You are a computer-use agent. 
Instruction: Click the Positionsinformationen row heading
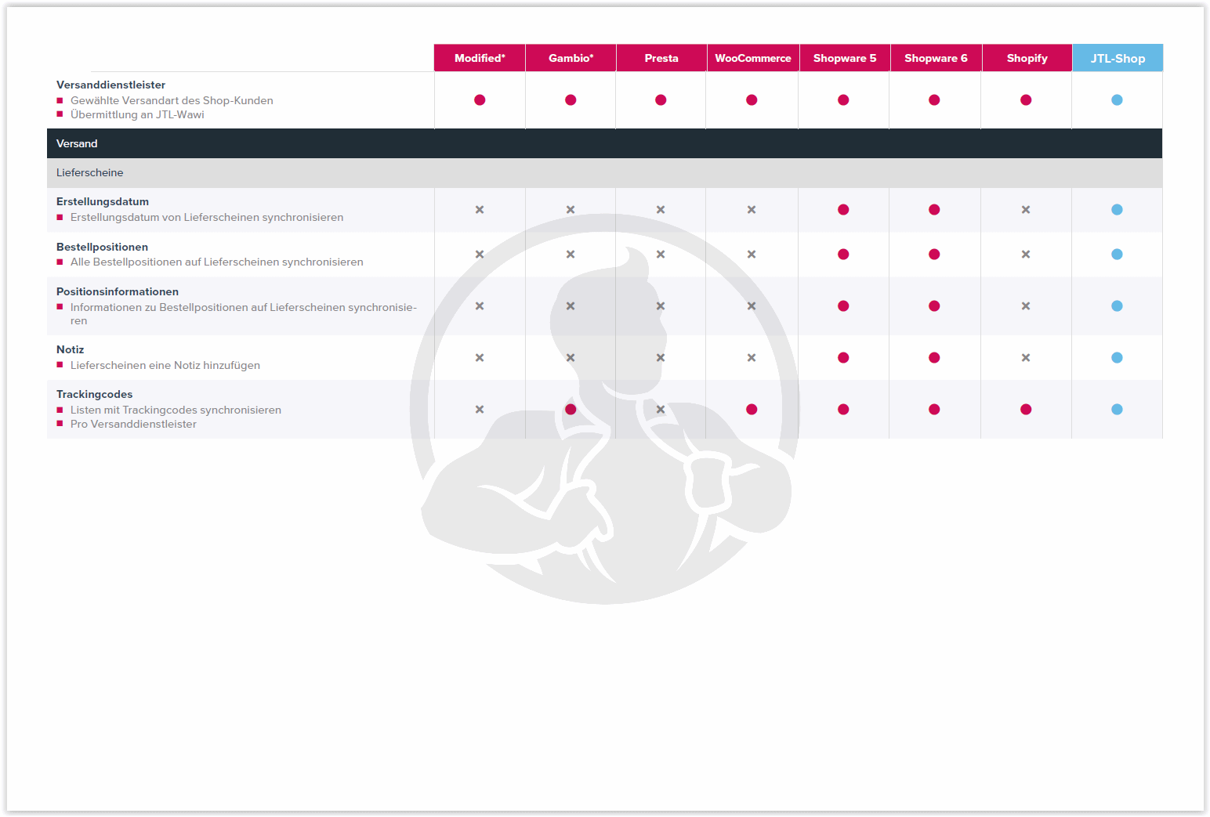[x=117, y=291]
